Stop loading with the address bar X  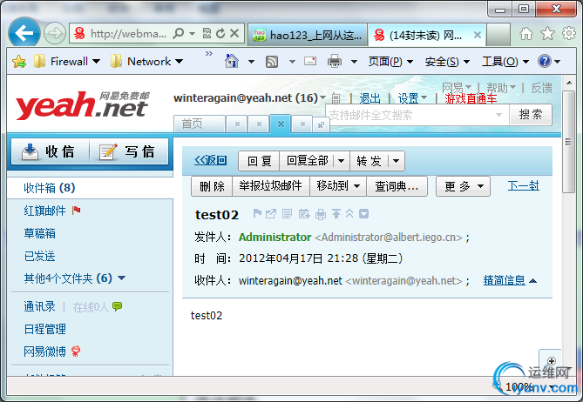point(234,33)
